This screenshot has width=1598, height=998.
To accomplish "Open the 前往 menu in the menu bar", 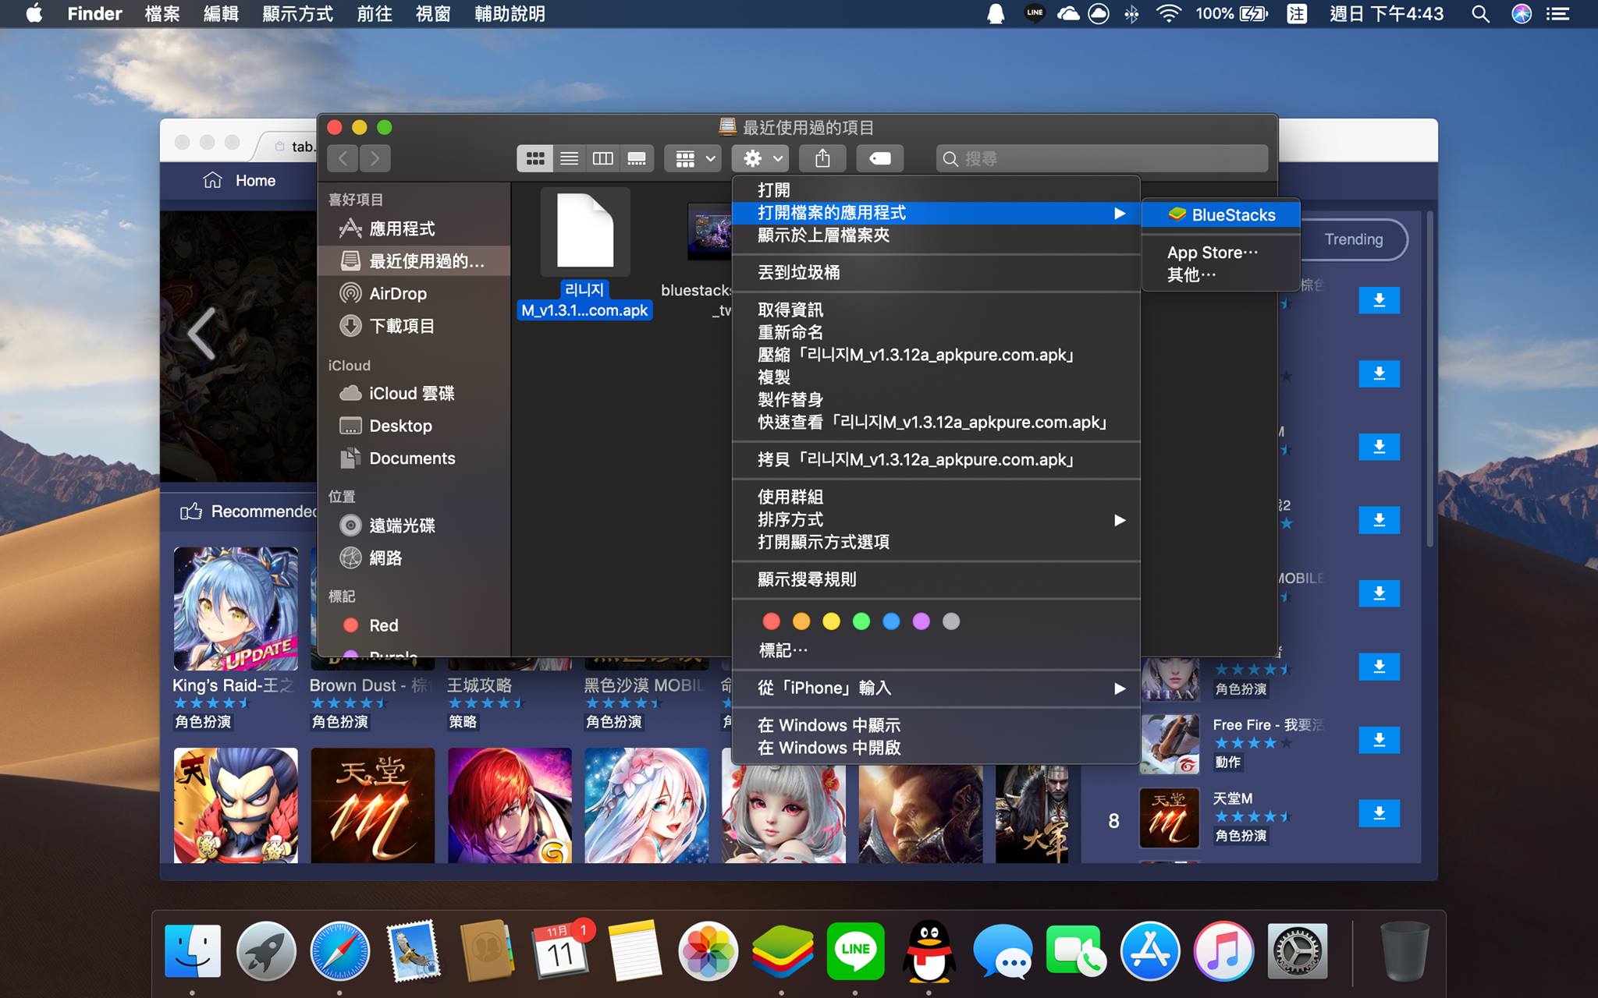I will 375,14.
